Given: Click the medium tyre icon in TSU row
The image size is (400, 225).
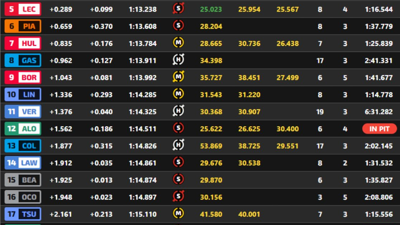Looking at the screenshot, I should (178, 213).
